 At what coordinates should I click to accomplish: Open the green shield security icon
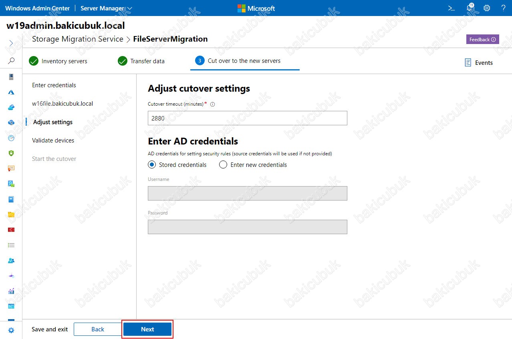coord(11,153)
